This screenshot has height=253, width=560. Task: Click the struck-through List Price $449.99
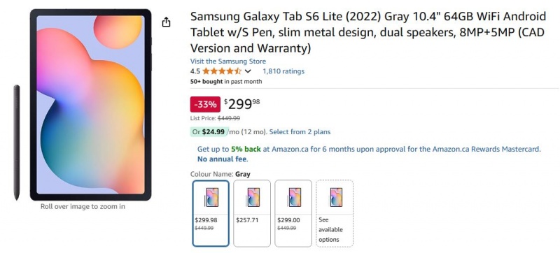[x=229, y=118]
